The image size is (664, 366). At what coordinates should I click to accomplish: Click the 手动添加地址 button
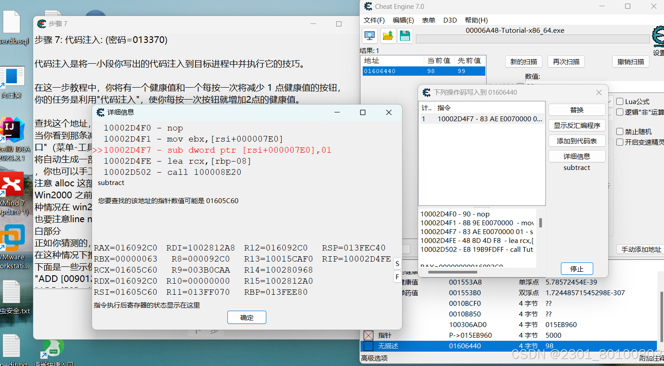641,249
